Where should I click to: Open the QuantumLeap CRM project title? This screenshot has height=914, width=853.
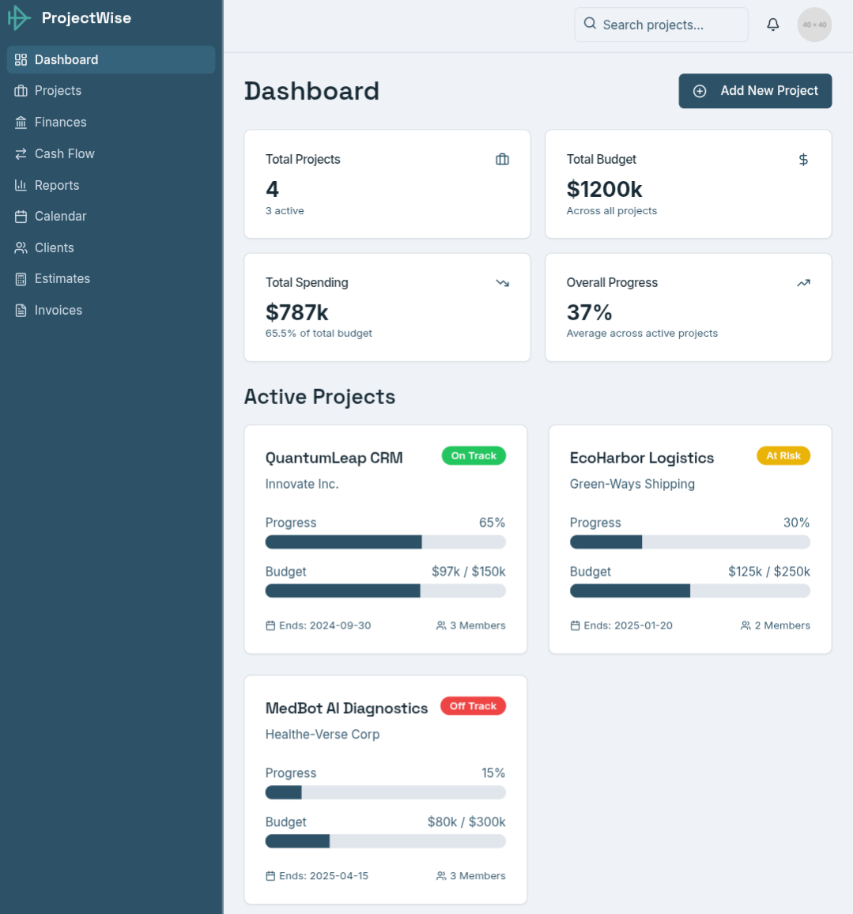point(334,458)
